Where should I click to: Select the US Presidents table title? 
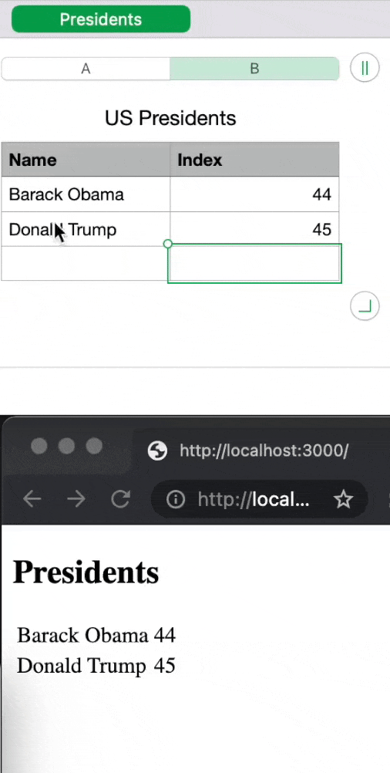[x=170, y=118]
